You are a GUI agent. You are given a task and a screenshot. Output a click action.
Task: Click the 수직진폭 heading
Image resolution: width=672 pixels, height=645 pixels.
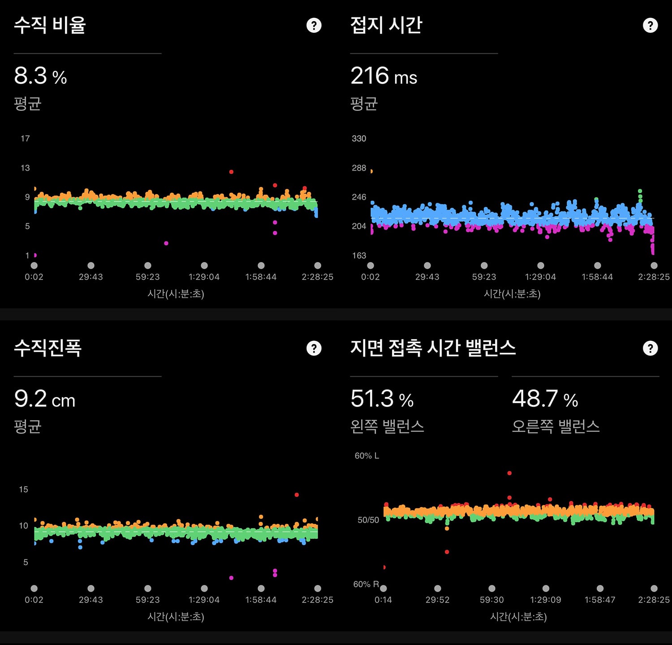[47, 348]
